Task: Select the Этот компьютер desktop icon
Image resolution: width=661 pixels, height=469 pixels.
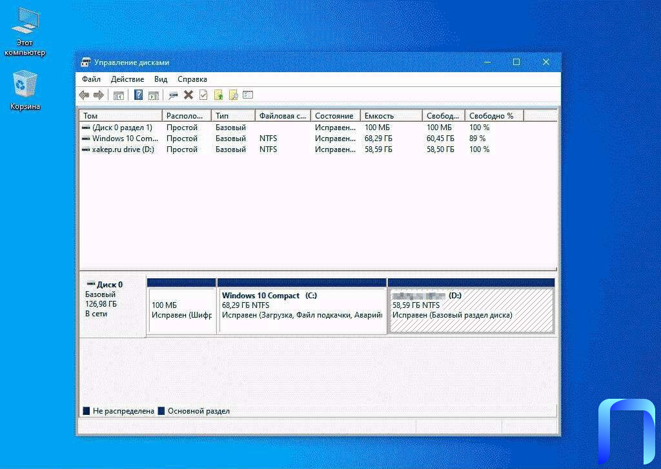Action: [x=25, y=32]
